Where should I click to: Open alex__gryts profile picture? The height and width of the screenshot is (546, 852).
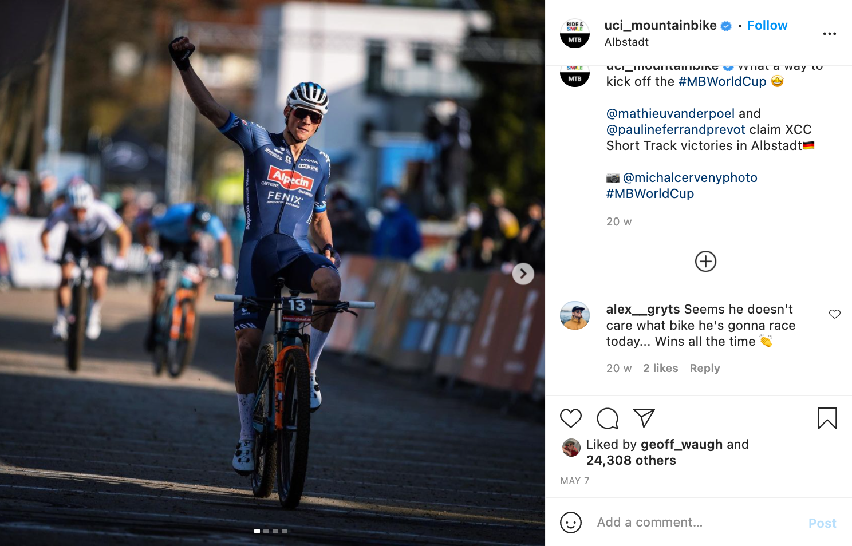[x=575, y=315]
